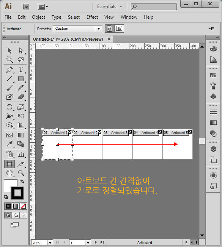Select the Rectangle tool
The image size is (222, 247).
[21, 79]
